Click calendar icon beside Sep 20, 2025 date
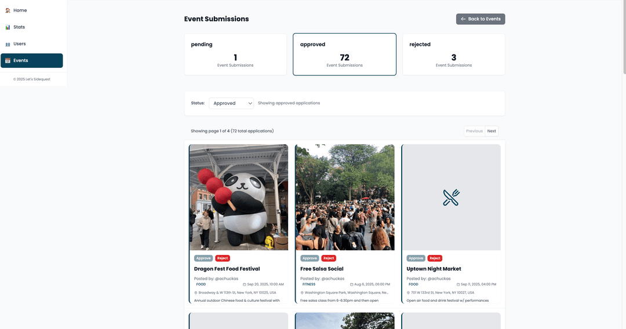626x329 pixels. [x=245, y=284]
